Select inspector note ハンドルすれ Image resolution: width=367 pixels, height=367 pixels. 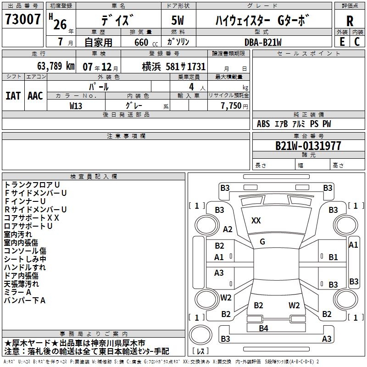(25, 267)
